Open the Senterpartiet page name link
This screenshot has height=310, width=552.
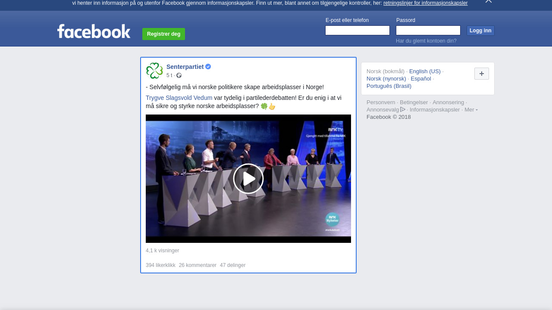pos(185,67)
